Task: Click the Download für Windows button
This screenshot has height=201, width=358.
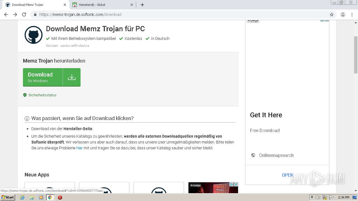Action: pyautogui.click(x=52, y=77)
